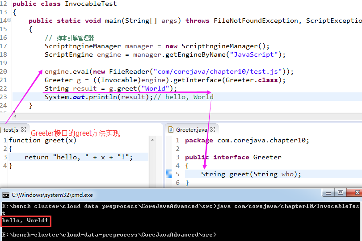This screenshot has height=241, width=362.
Task: Close the Greeter.java tab
Action: tap(213, 129)
